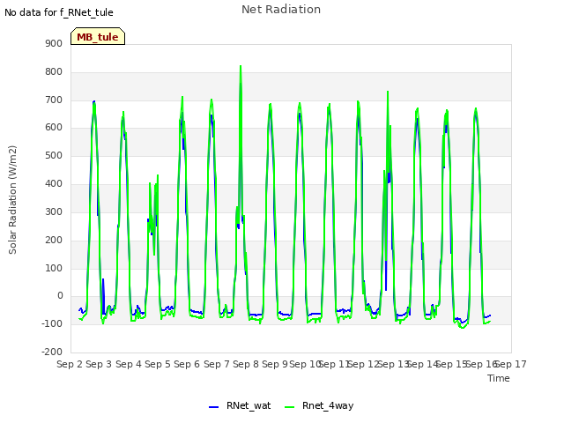Click the Sep 4 x-axis tick label
This screenshot has height=423, width=564.
coord(129,364)
